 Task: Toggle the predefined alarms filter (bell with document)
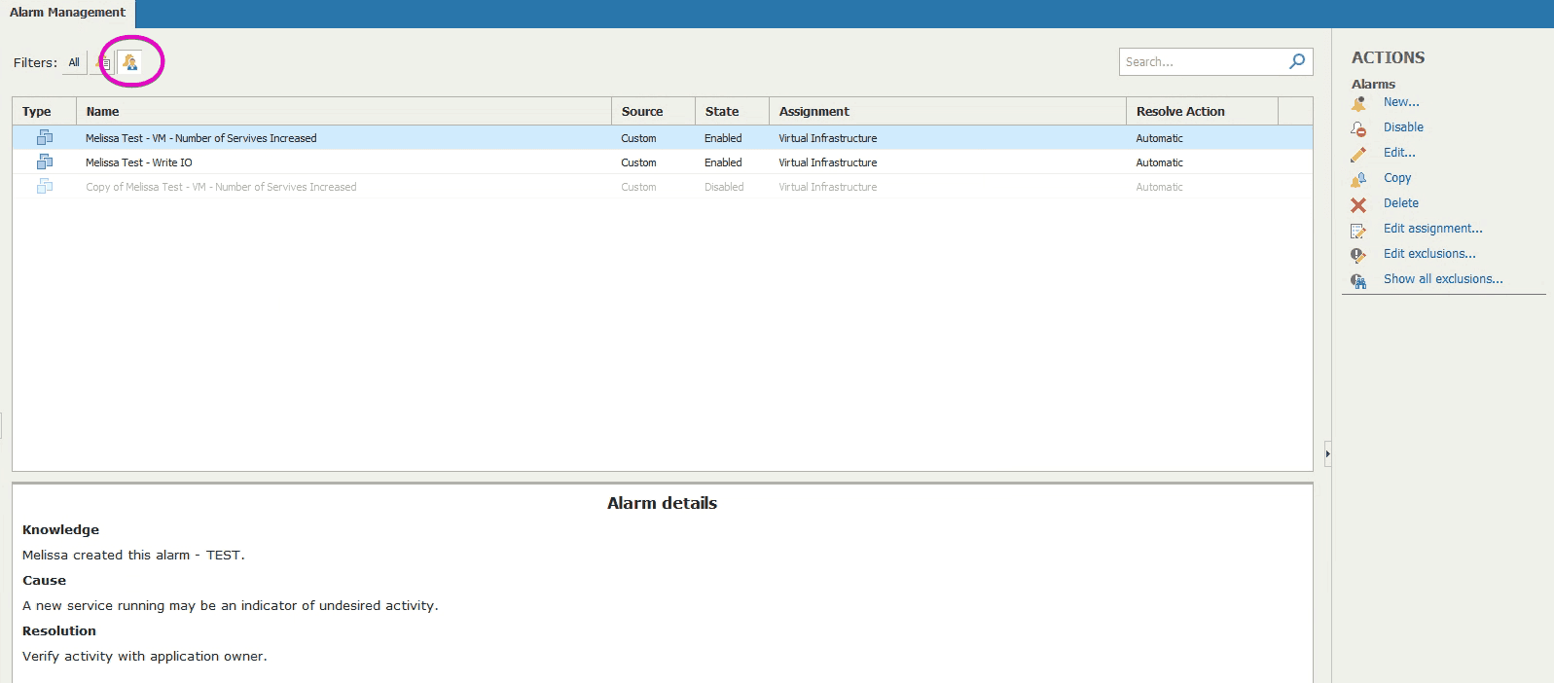(104, 62)
